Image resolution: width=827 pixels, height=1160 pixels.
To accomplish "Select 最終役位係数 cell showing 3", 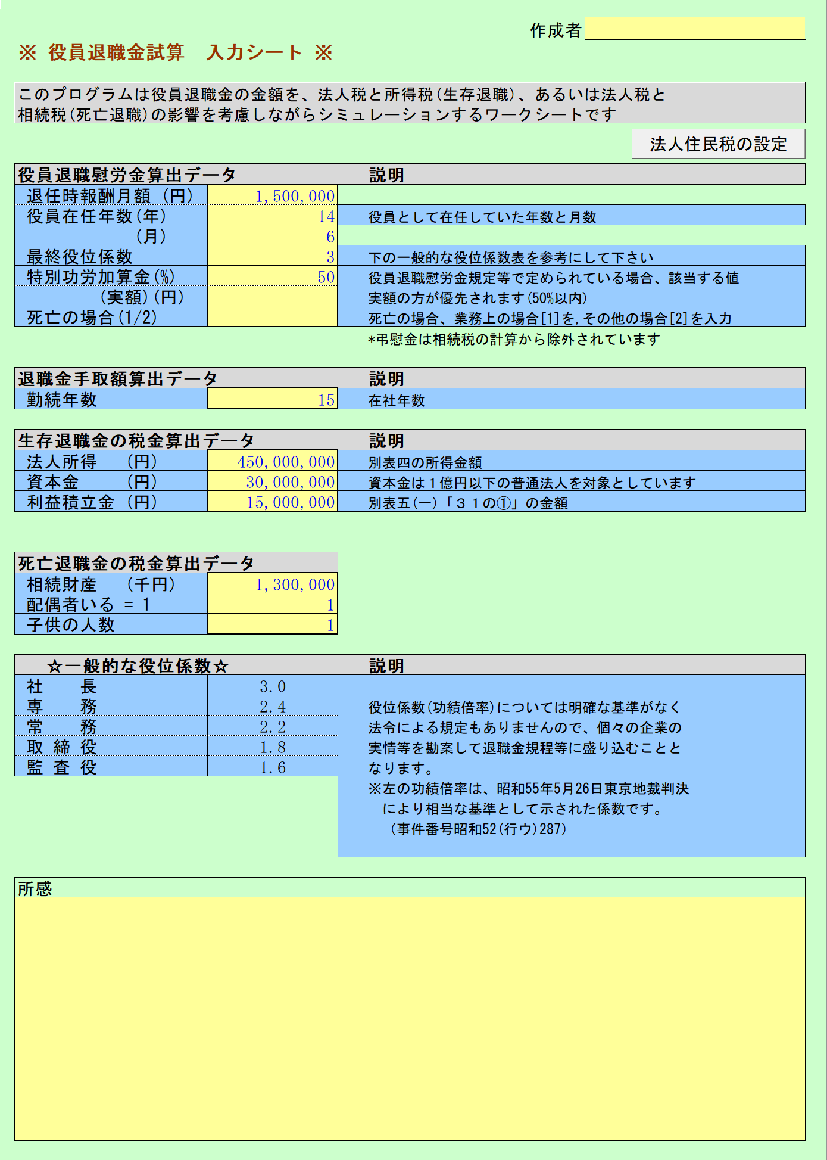I will click(272, 256).
